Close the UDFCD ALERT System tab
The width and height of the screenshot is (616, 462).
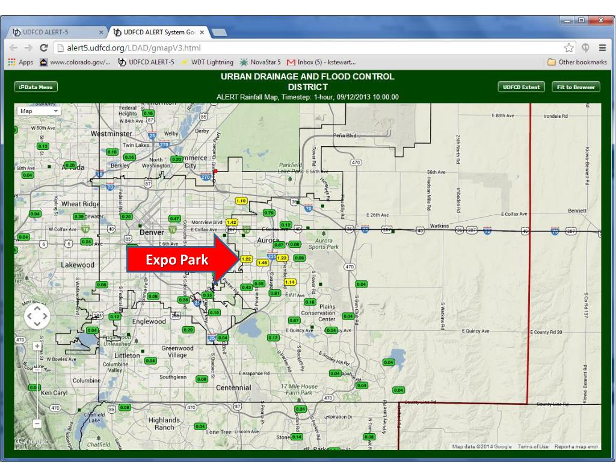click(x=202, y=32)
